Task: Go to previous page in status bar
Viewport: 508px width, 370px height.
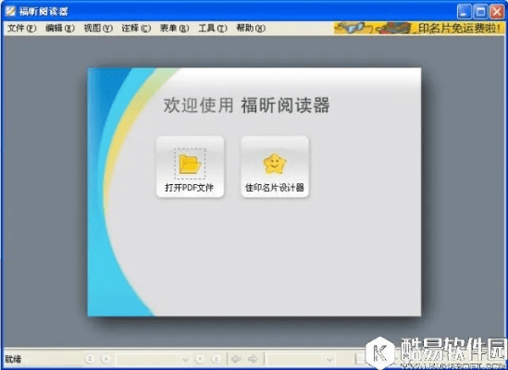Action: tap(105, 359)
